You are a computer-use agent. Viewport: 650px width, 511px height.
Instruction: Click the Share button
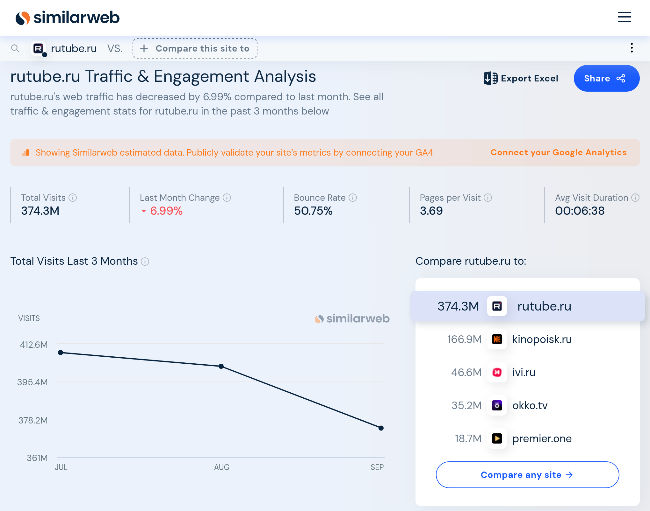coord(606,78)
